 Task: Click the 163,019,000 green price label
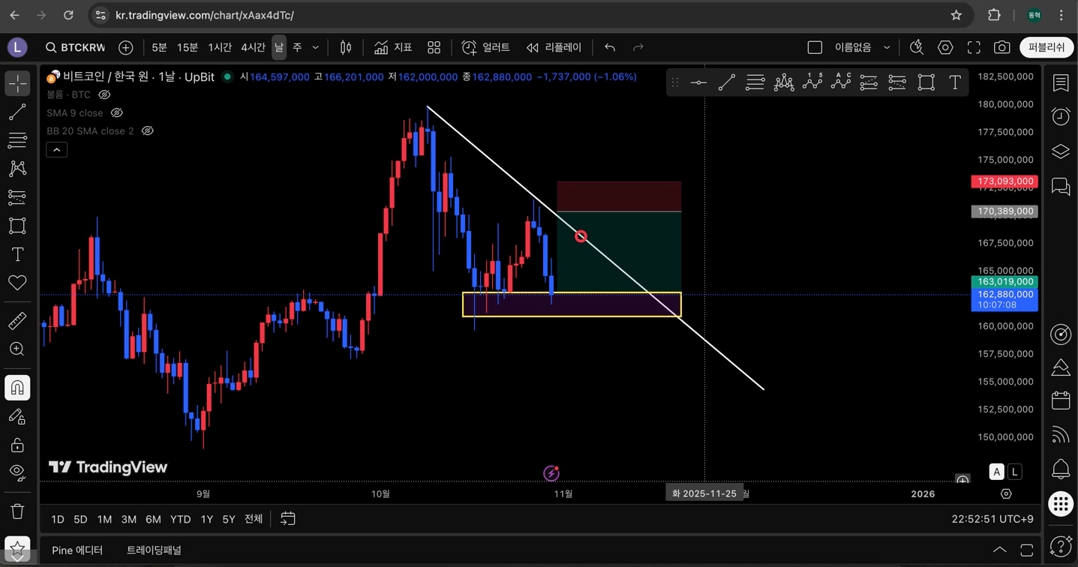point(1004,282)
